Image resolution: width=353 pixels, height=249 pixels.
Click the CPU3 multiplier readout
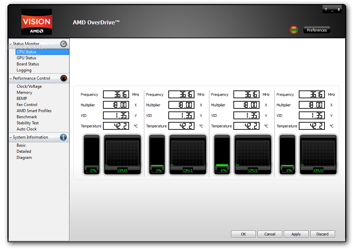click(x=312, y=105)
